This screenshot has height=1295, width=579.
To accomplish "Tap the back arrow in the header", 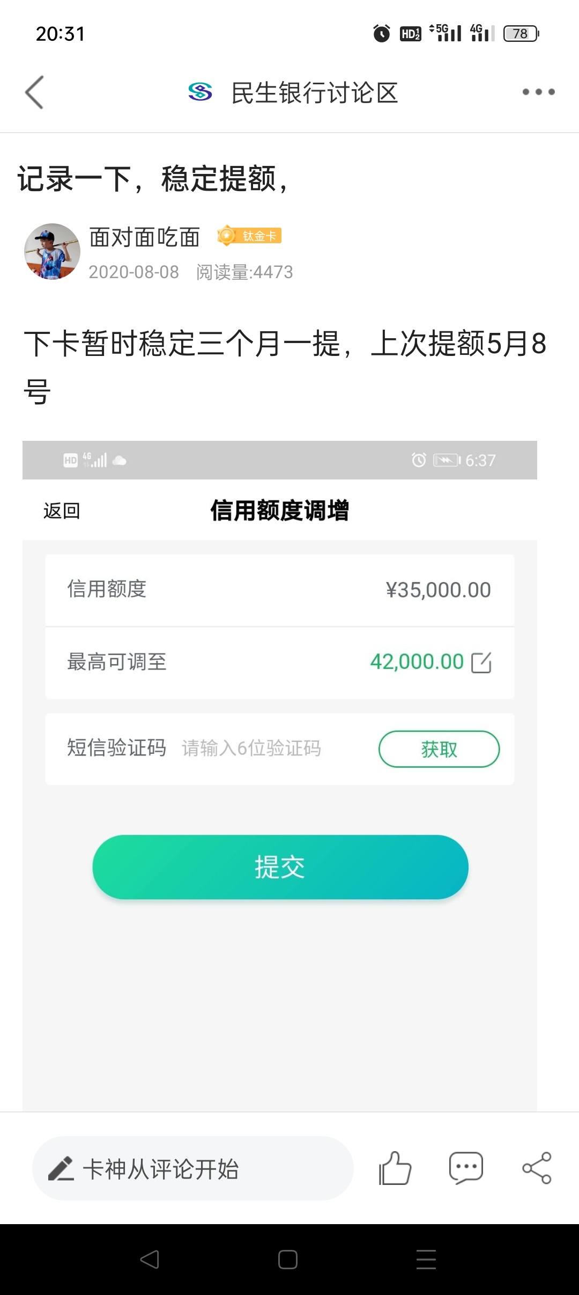I will click(34, 92).
